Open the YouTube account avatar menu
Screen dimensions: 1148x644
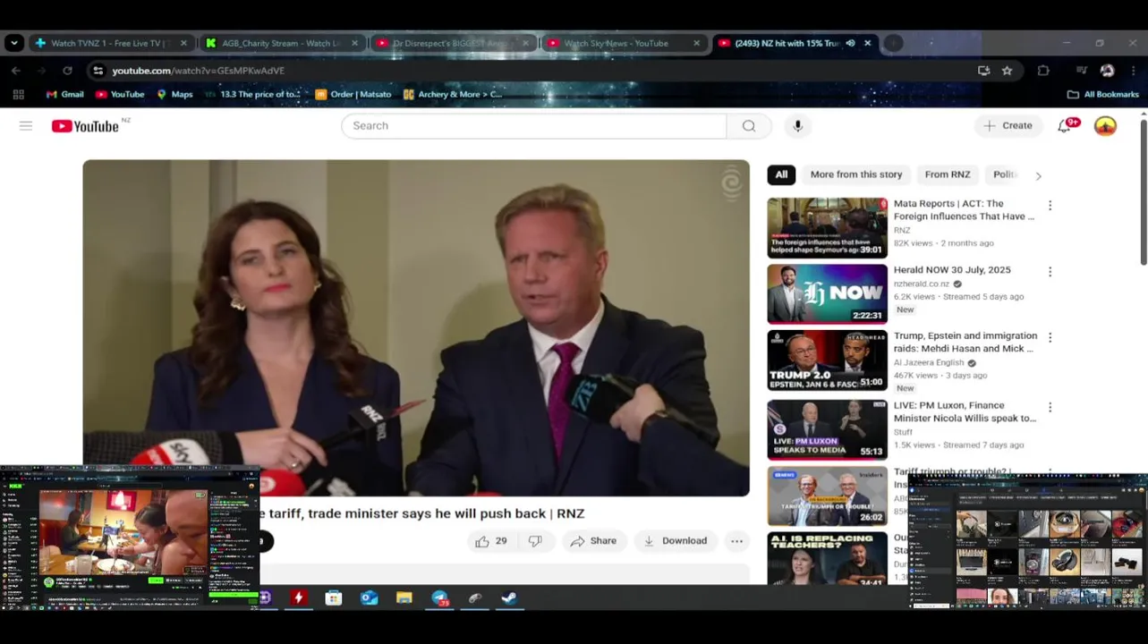click(1105, 126)
